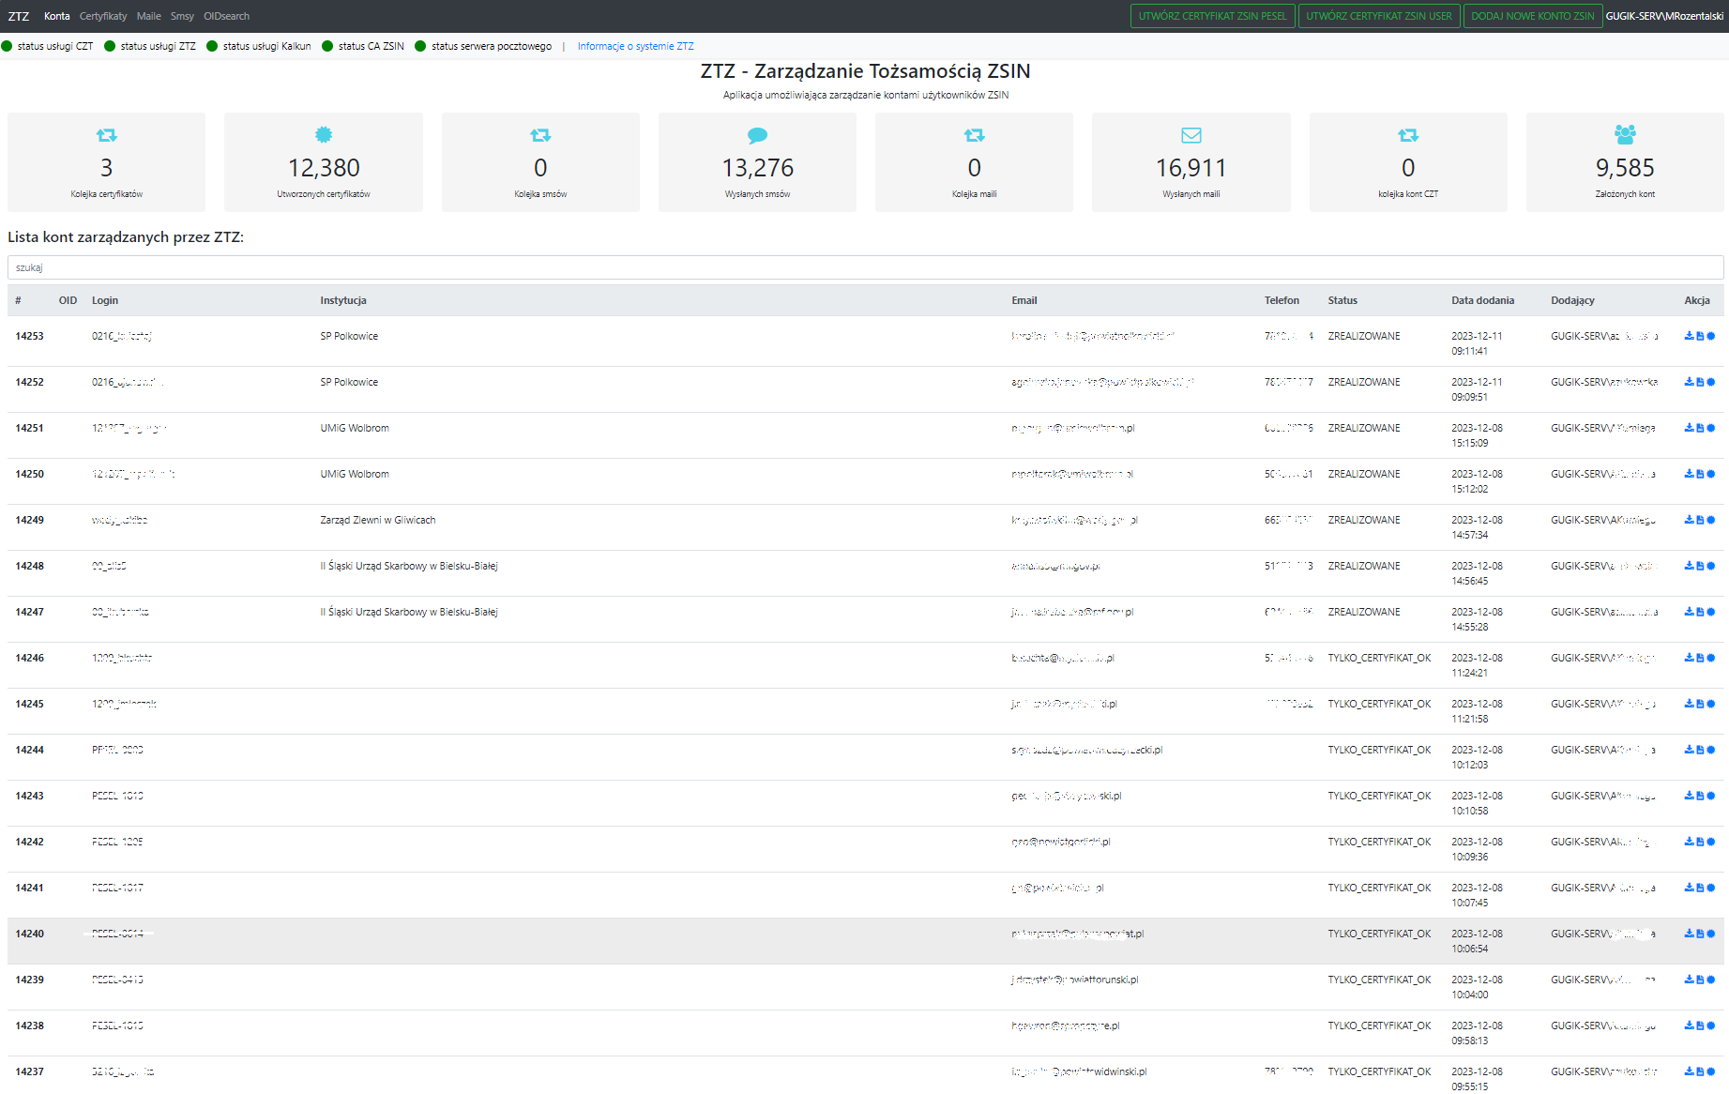Click users icon above Założonych kont
Image resolution: width=1729 pixels, height=1094 pixels.
click(1625, 134)
